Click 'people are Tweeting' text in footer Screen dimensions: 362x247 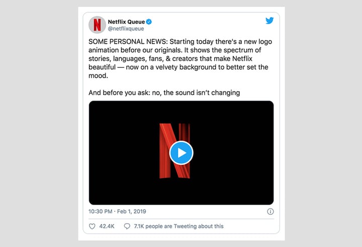click(169, 226)
